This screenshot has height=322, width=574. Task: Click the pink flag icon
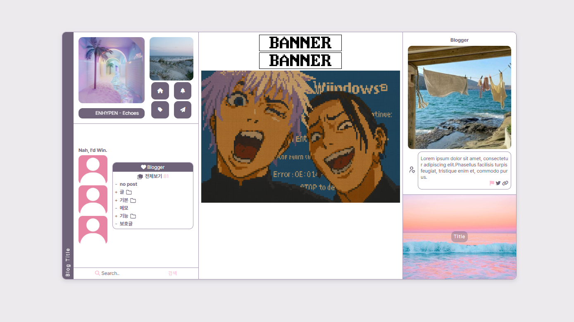(492, 183)
